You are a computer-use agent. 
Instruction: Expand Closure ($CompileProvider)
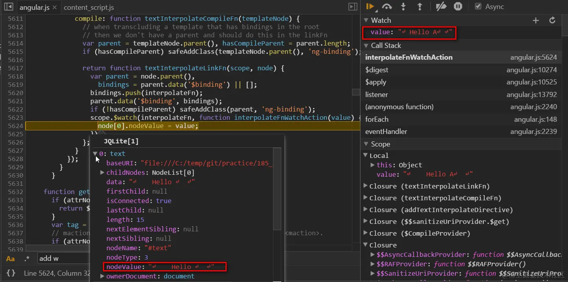[x=366, y=233]
